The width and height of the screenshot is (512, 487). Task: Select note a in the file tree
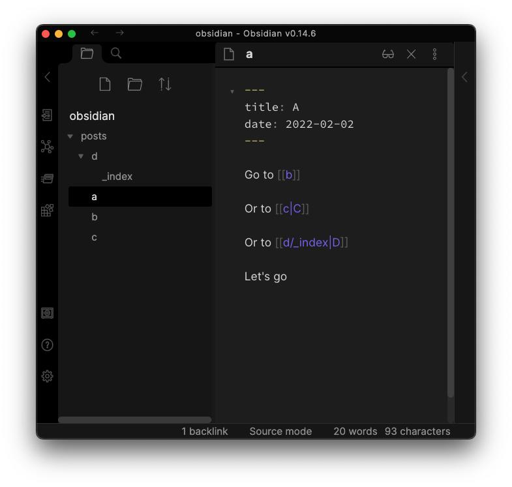pyautogui.click(x=140, y=197)
